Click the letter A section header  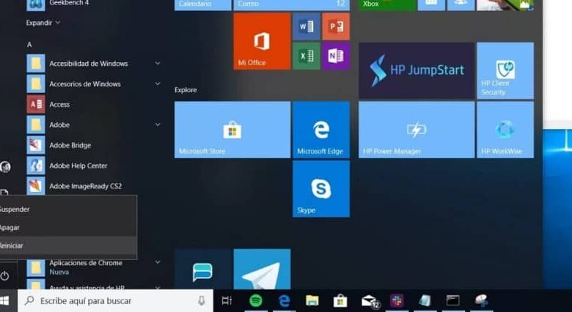point(29,45)
